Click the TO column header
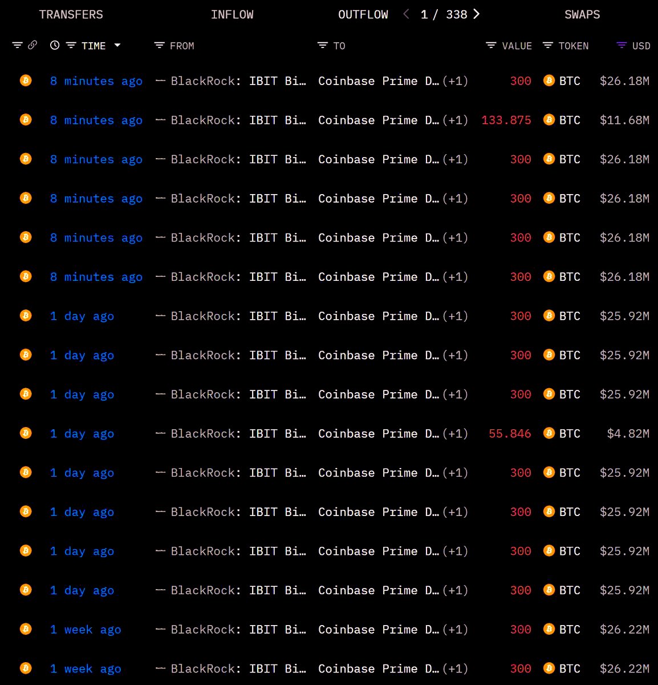The width and height of the screenshot is (658, 685). pos(339,46)
